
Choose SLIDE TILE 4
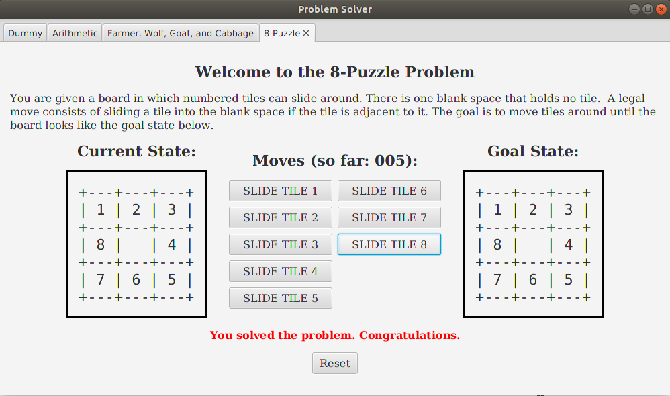(281, 271)
